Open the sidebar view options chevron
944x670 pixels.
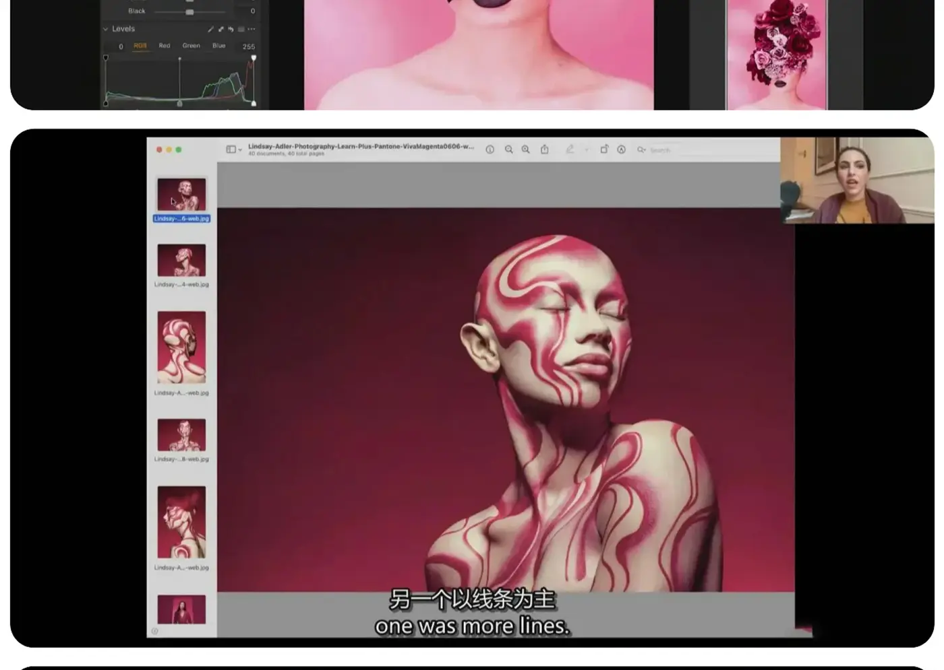click(240, 149)
